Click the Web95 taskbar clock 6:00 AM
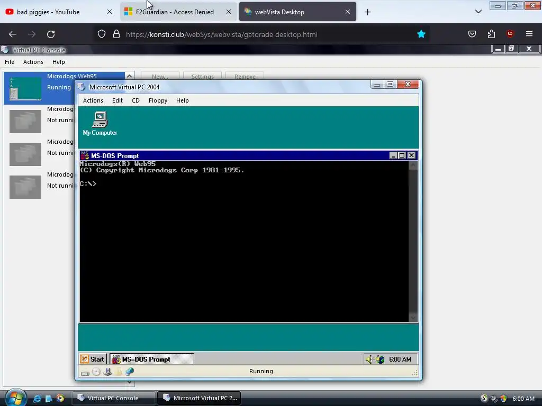Image resolution: width=542 pixels, height=406 pixels. [x=400, y=359]
